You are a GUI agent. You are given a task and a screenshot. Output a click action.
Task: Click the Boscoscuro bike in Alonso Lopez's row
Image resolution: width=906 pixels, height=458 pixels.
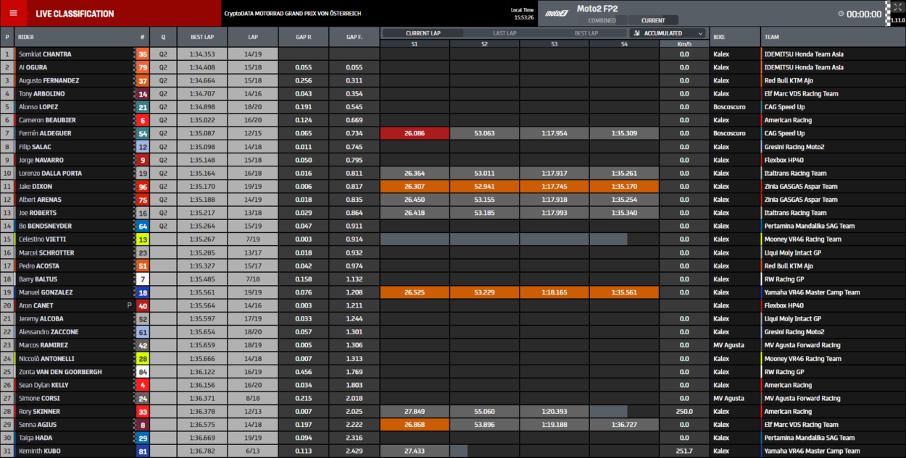pos(728,107)
